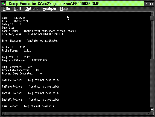The image size is (155, 117).
Task: Click the Directory Name path C:\OS2\SYSTEM\FRIZFFST.EXE
Action: tap(46, 34)
